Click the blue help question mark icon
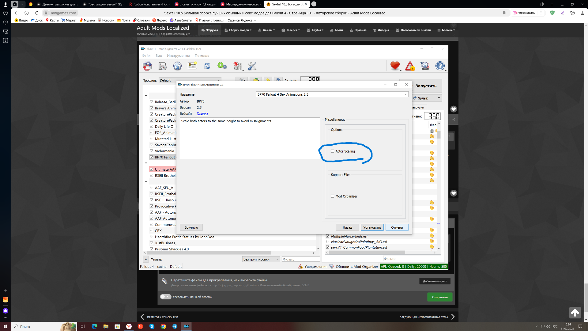Image resolution: width=588 pixels, height=331 pixels. click(x=440, y=66)
